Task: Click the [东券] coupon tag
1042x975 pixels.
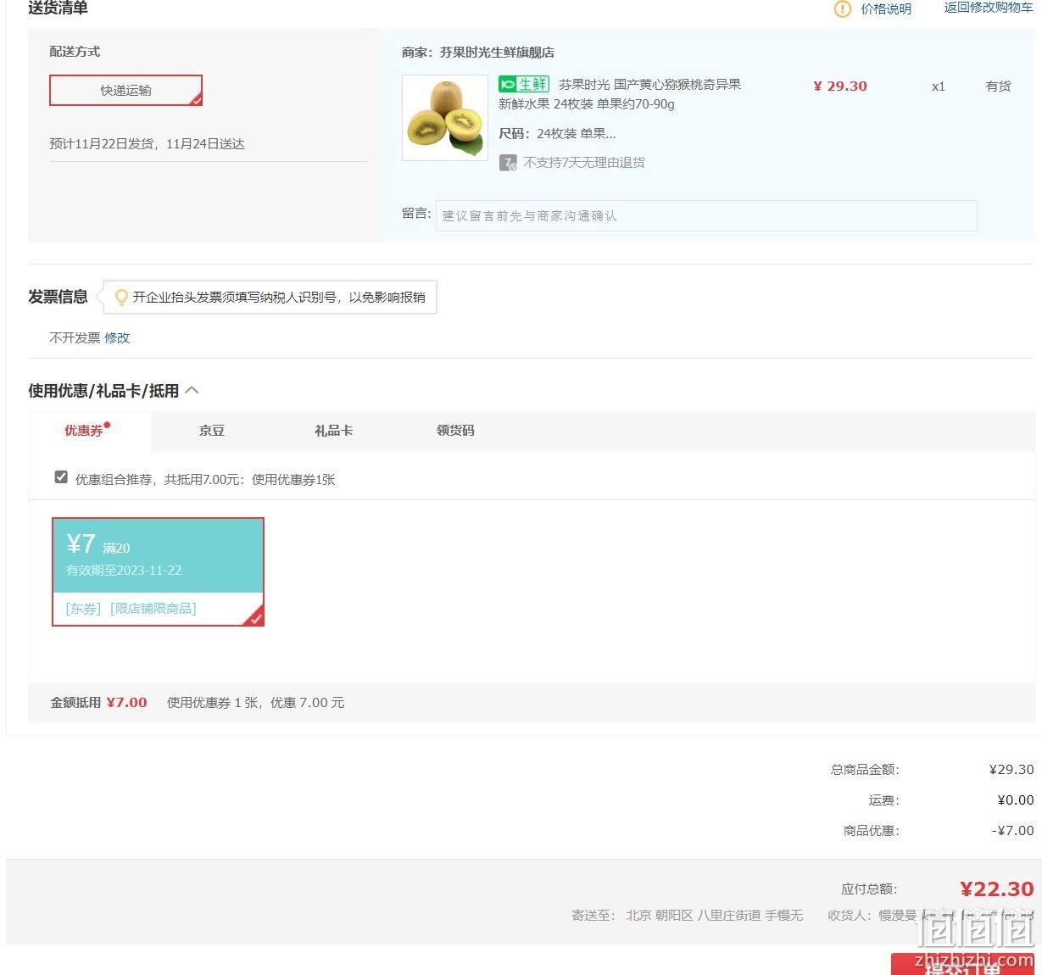Action: 83,609
